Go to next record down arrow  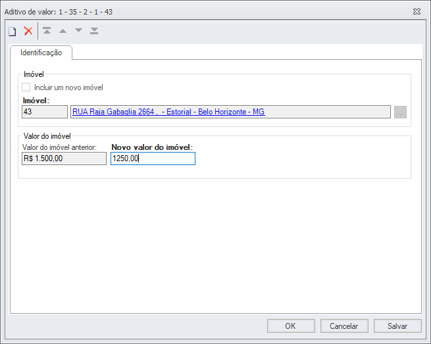78,30
